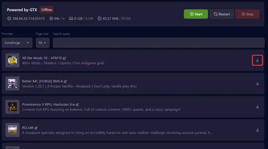Click the Offline status badge
The width and height of the screenshot is (268, 149).
(47, 10)
